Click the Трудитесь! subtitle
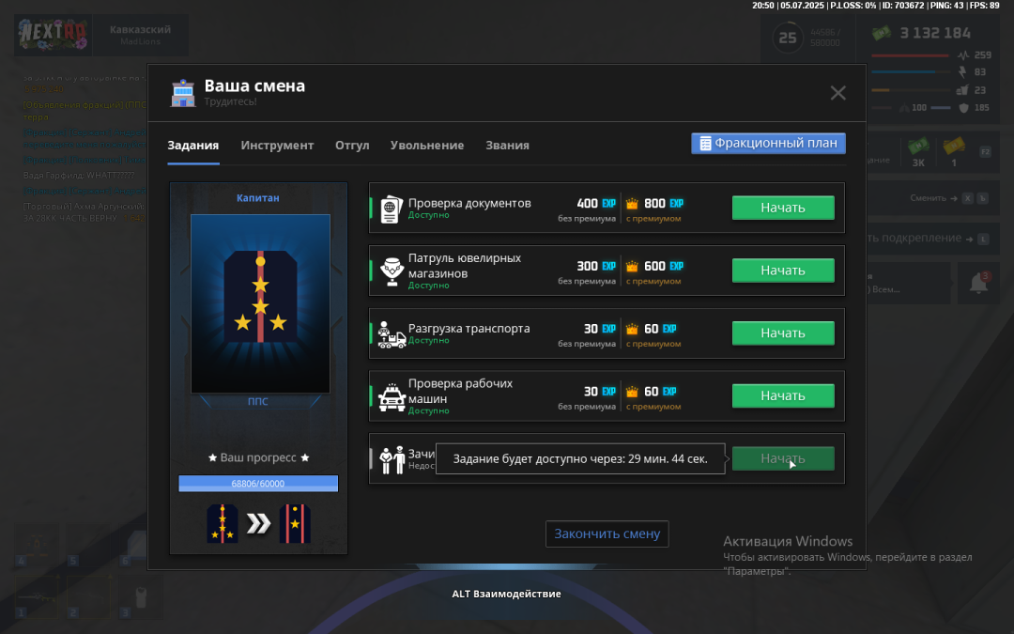The width and height of the screenshot is (1014, 634). pos(230,101)
